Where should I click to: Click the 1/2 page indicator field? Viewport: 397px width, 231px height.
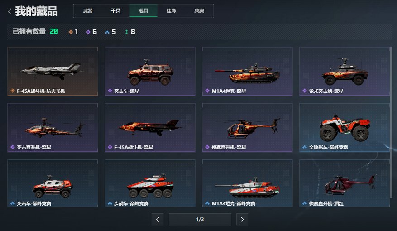tap(200, 219)
